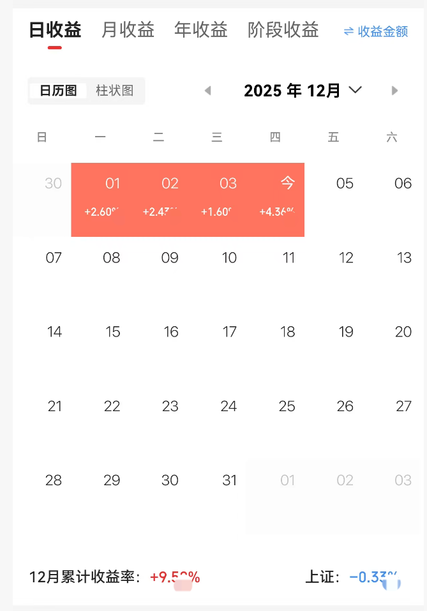Go to previous month with left arrow
Image resolution: width=427 pixels, height=611 pixels.
[207, 91]
